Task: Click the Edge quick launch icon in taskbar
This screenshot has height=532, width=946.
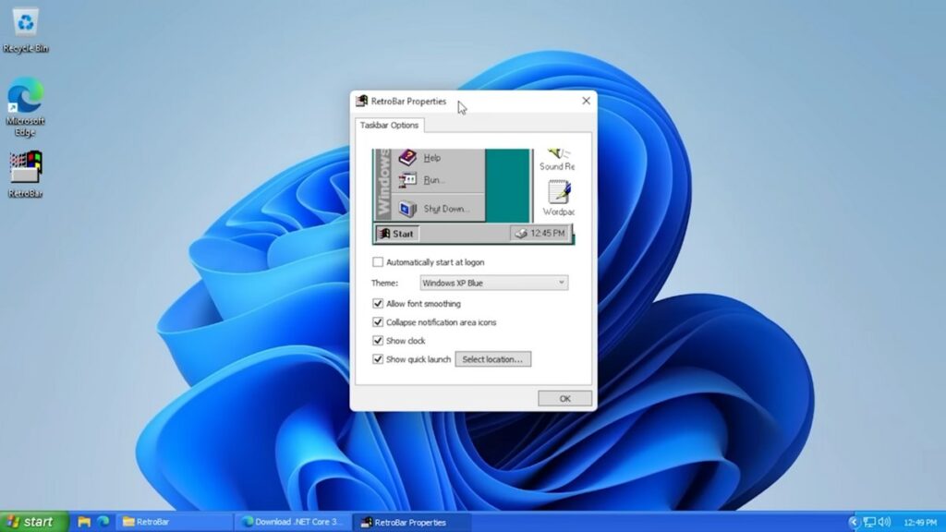Action: pos(103,521)
